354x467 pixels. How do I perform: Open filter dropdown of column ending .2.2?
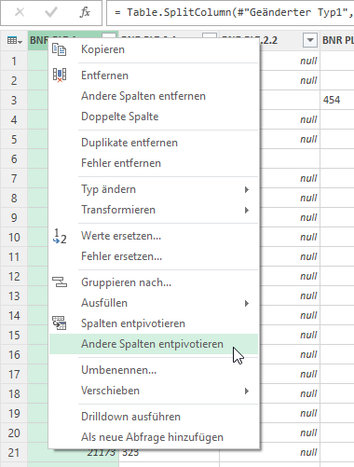(310, 40)
